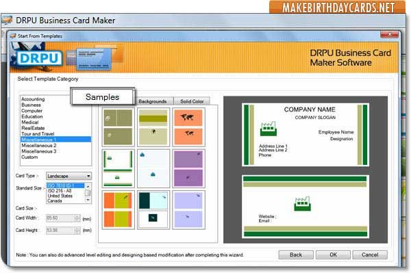Open the Samples tab
Viewport: 411px width, 273px height.
tap(103, 97)
